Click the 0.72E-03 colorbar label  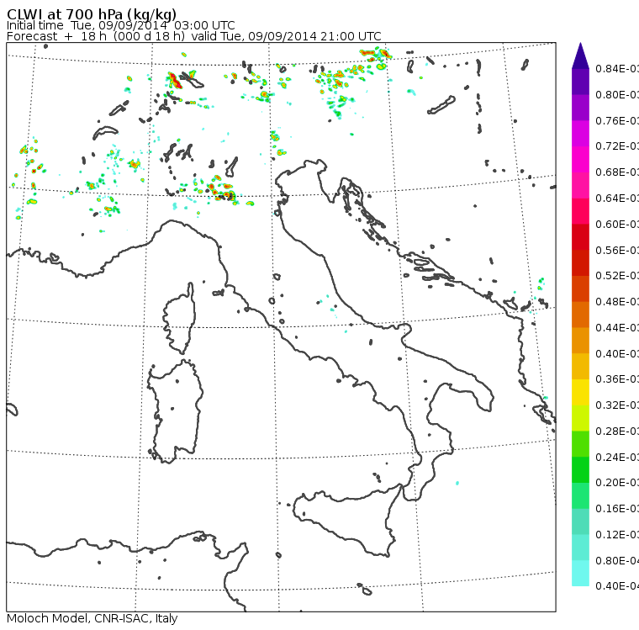pos(617,146)
